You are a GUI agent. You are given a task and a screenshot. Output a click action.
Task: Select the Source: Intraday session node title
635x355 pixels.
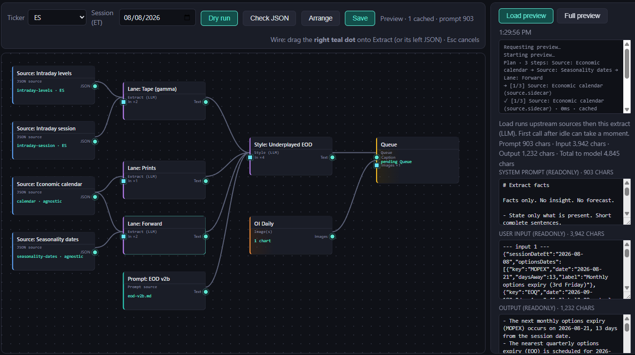pyautogui.click(x=46, y=128)
